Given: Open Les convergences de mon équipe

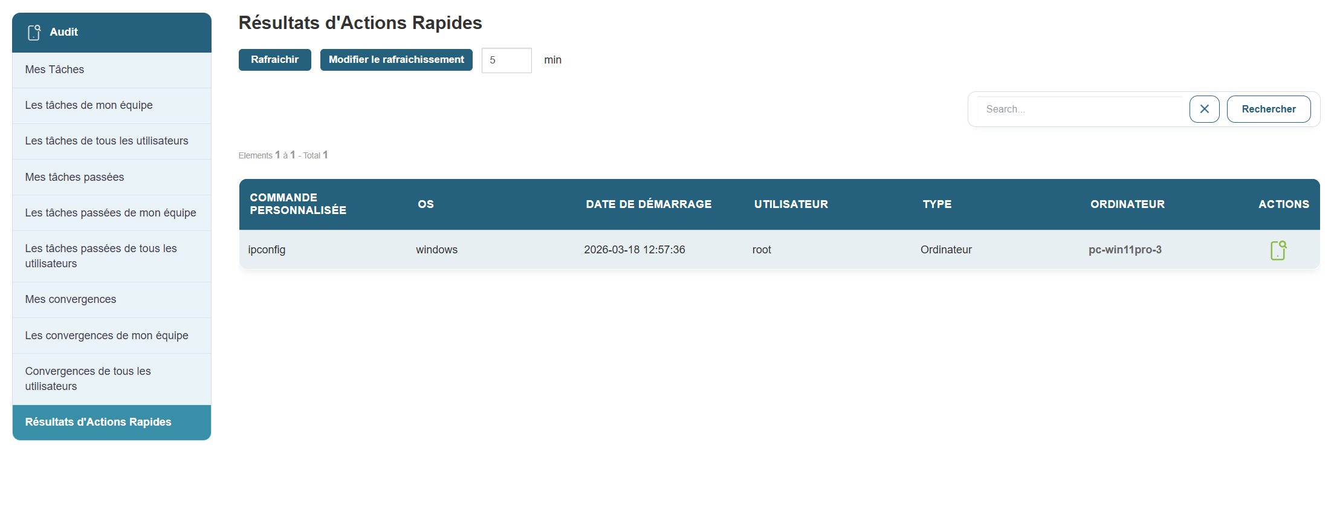Looking at the screenshot, I should click(x=106, y=336).
